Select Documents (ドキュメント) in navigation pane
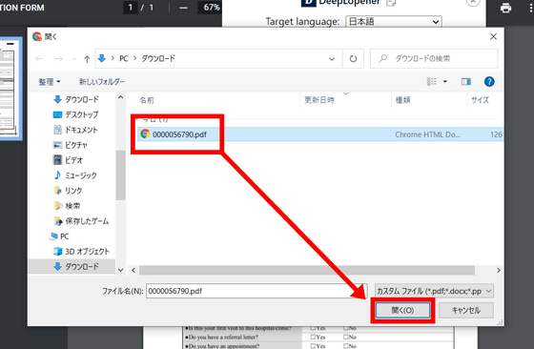Viewport: 534px width, 349px height. tap(75, 130)
